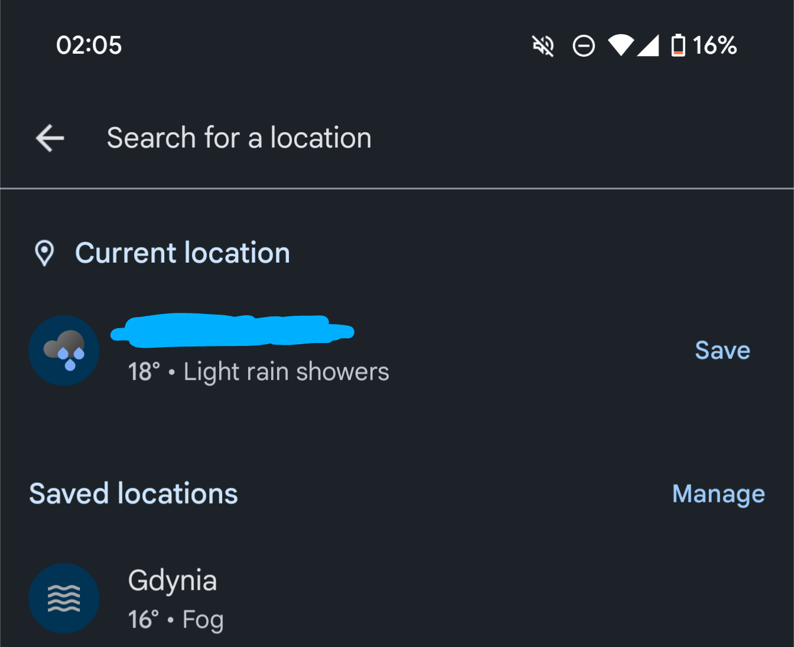Select the Current location heading
Viewport: 794px width, 647px height.
[183, 253]
